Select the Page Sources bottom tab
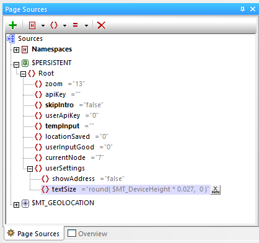Image resolution: width=259 pixels, height=243 pixels. (x=33, y=234)
